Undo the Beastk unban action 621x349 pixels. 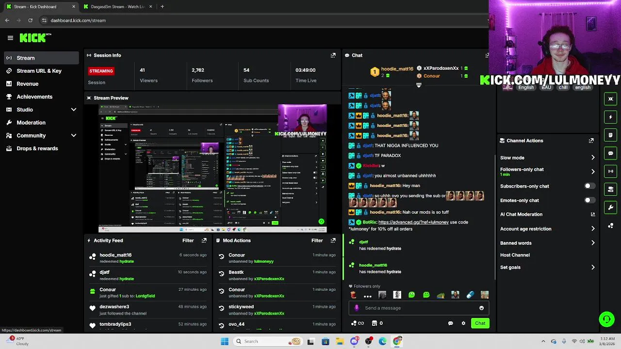[x=222, y=274]
